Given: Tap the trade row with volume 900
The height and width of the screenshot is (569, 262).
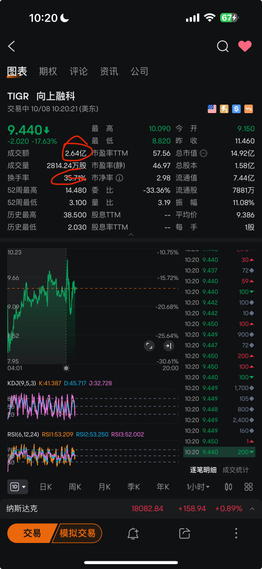Looking at the screenshot, I should [x=220, y=335].
